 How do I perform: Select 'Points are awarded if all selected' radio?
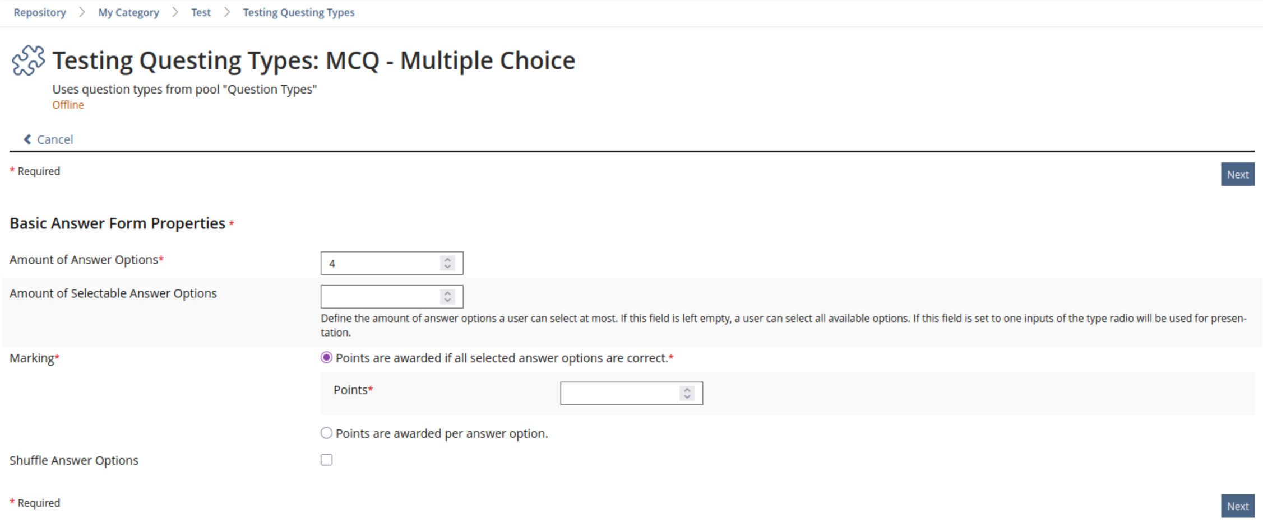click(x=326, y=358)
